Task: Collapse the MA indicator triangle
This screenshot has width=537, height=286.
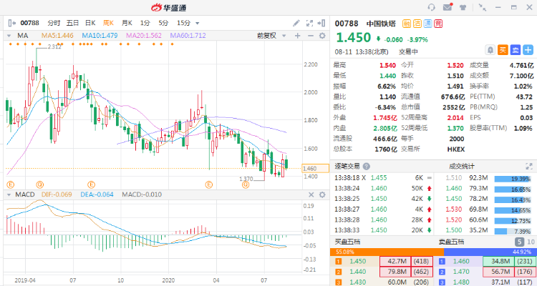Action: point(9,36)
